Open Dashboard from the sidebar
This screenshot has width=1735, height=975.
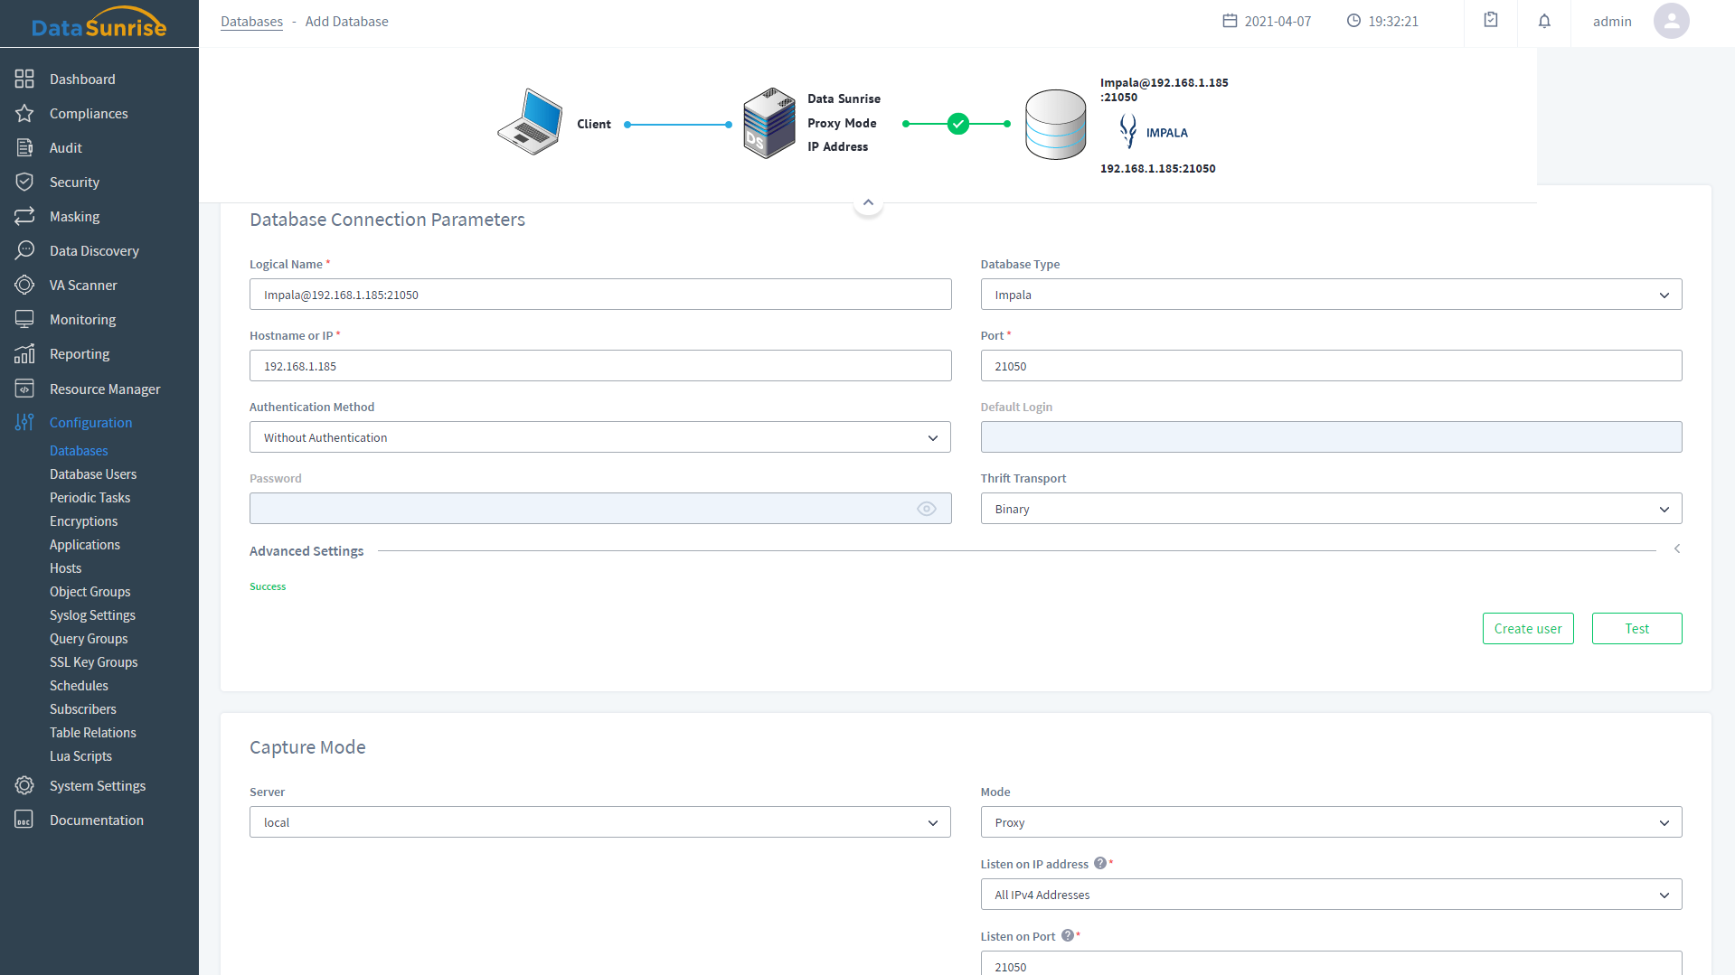click(x=82, y=80)
